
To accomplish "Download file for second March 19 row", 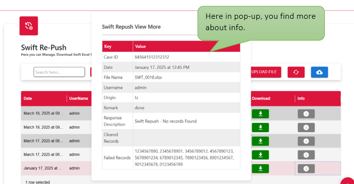I will (260, 128).
